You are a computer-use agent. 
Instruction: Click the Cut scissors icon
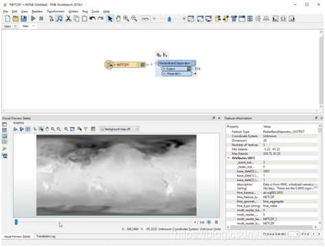point(68,19)
